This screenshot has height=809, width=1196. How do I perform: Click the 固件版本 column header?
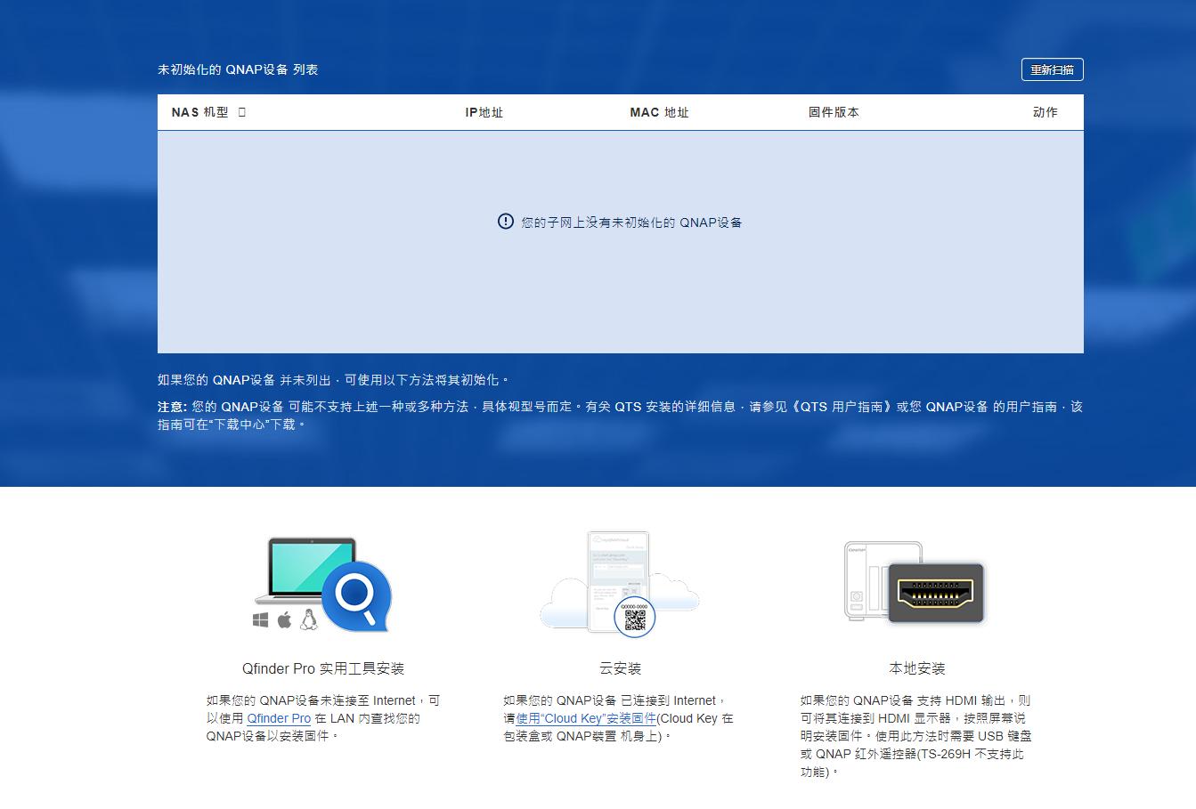[x=834, y=111]
